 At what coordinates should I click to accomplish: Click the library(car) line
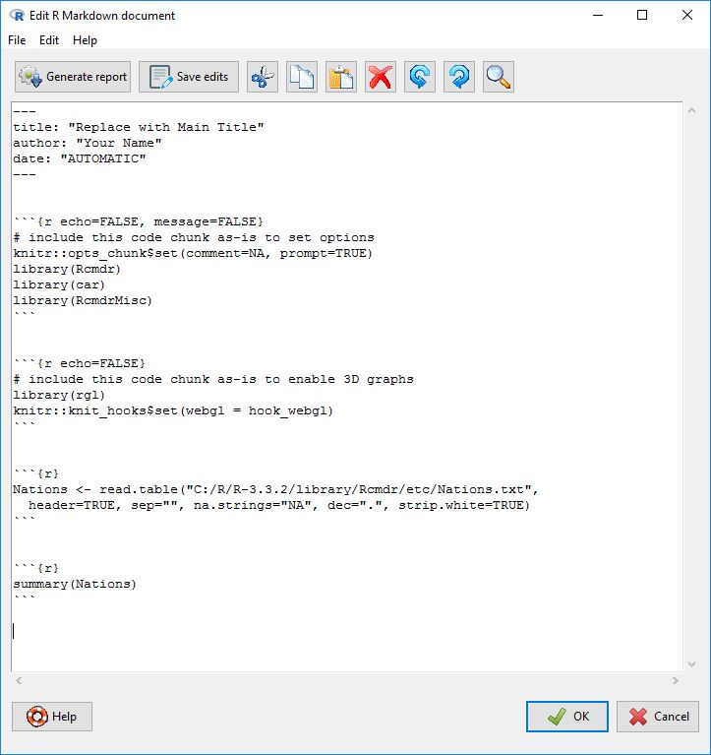point(59,285)
